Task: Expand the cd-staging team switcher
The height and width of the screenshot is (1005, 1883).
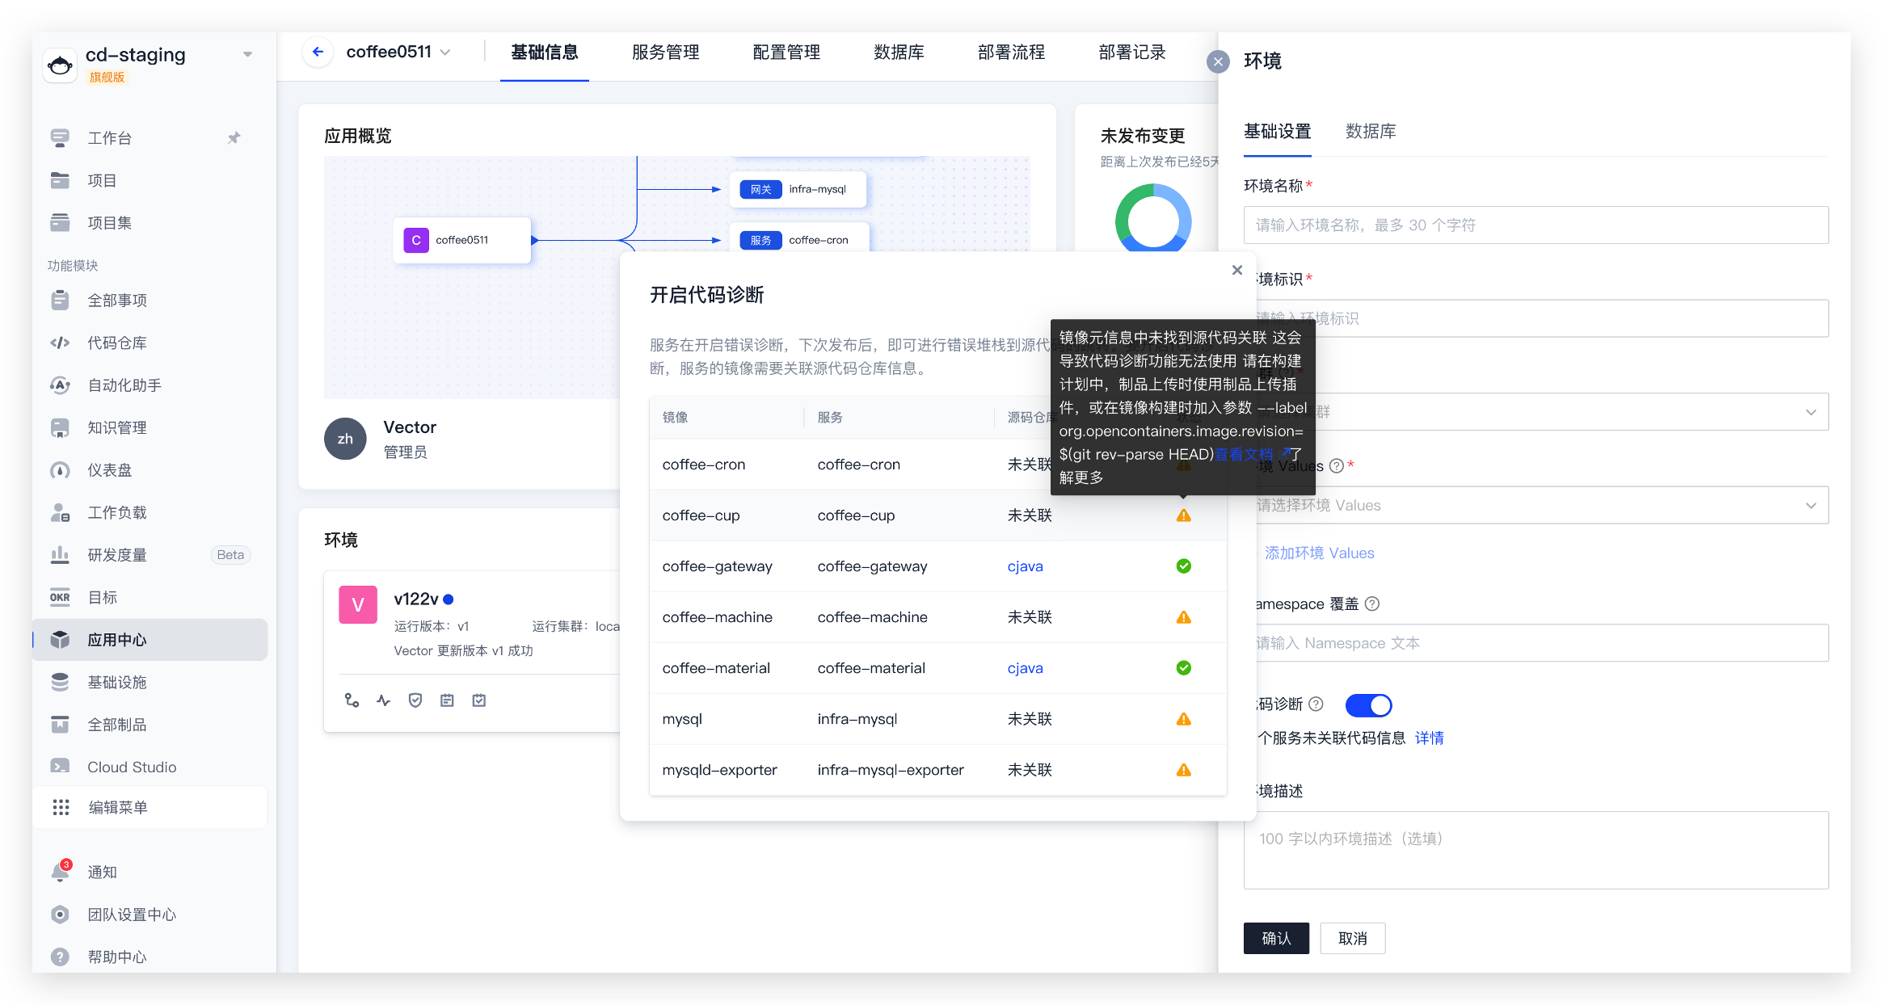Action: [247, 54]
